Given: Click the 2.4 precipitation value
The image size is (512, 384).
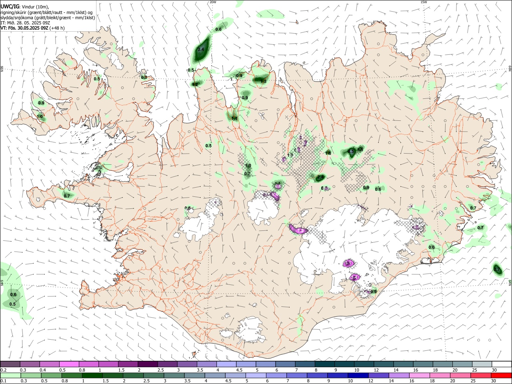Looking at the screenshot, I should 320,177.
